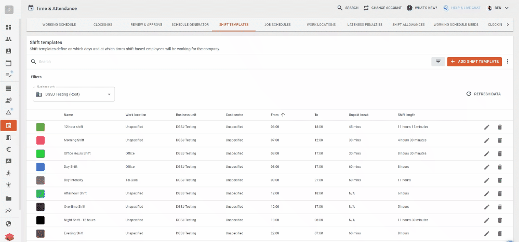The image size is (519, 242).
Task: Open the contact card icon in the sidebar
Action: [9, 51]
